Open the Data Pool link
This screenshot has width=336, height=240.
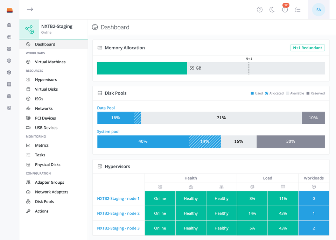click(106, 108)
